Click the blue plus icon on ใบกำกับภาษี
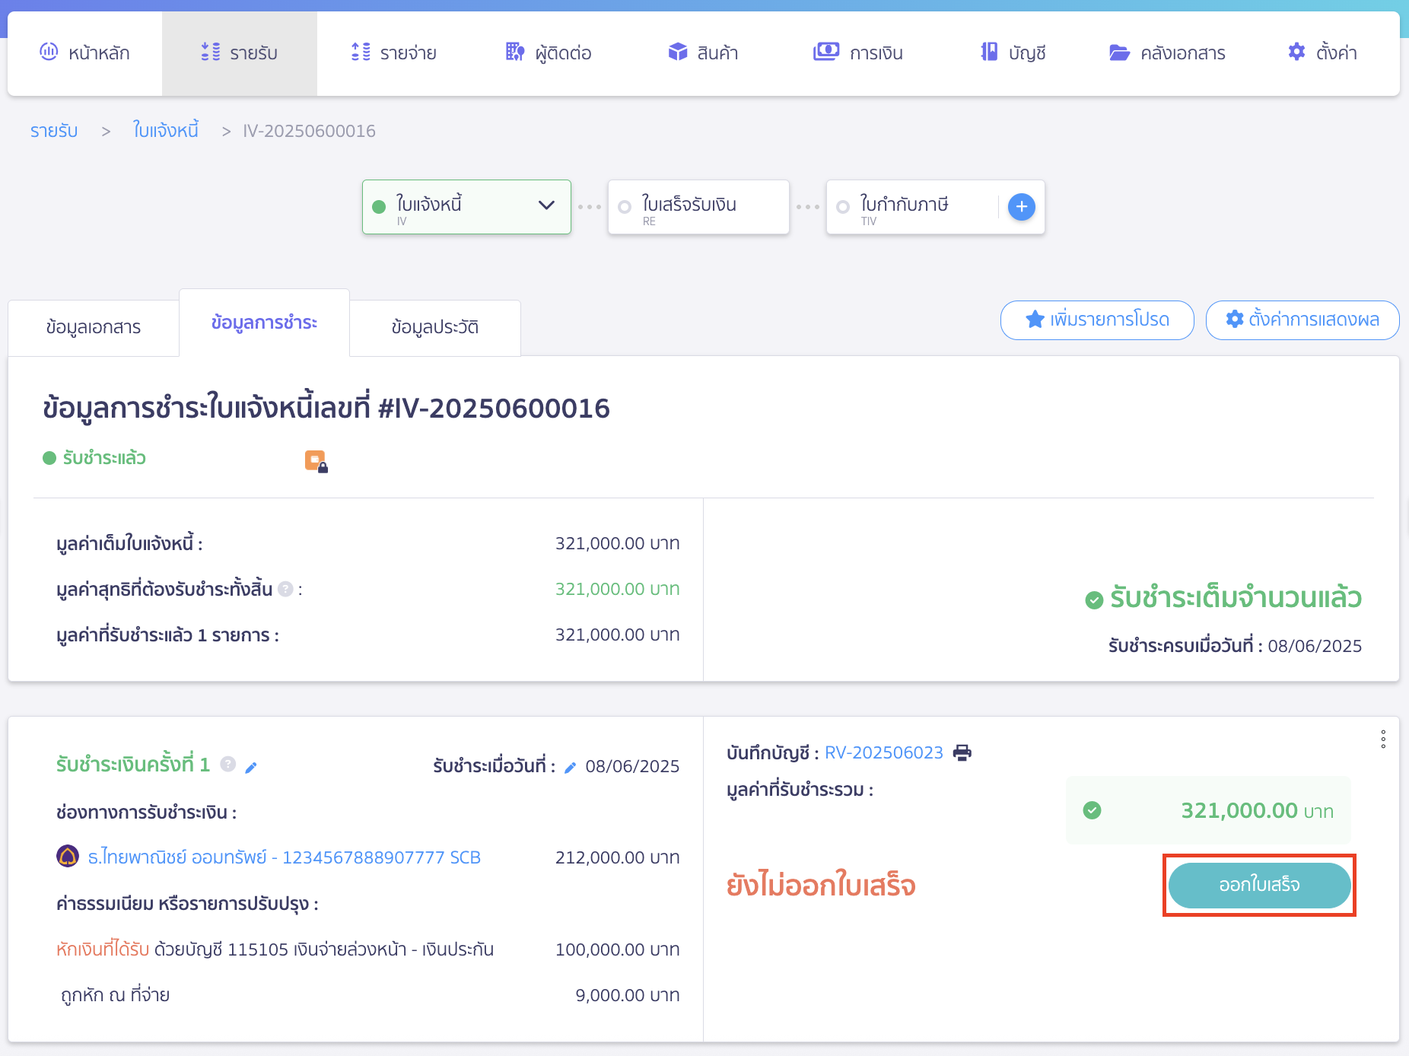Viewport: 1409px width, 1056px height. (x=1021, y=206)
